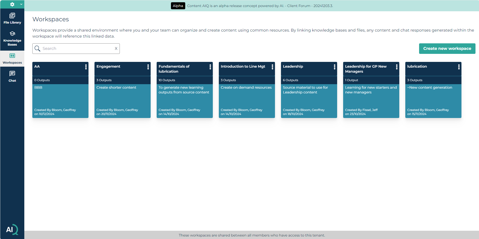This screenshot has width=479, height=239.
Task: Open Fundamentals of lubrication workspace title
Action: point(174,69)
